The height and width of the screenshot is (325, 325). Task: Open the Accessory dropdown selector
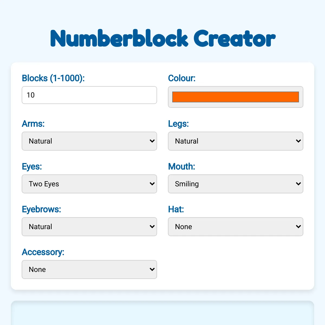89,269
